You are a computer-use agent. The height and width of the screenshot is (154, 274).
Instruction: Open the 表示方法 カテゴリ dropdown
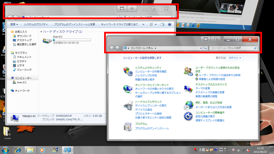(235, 58)
